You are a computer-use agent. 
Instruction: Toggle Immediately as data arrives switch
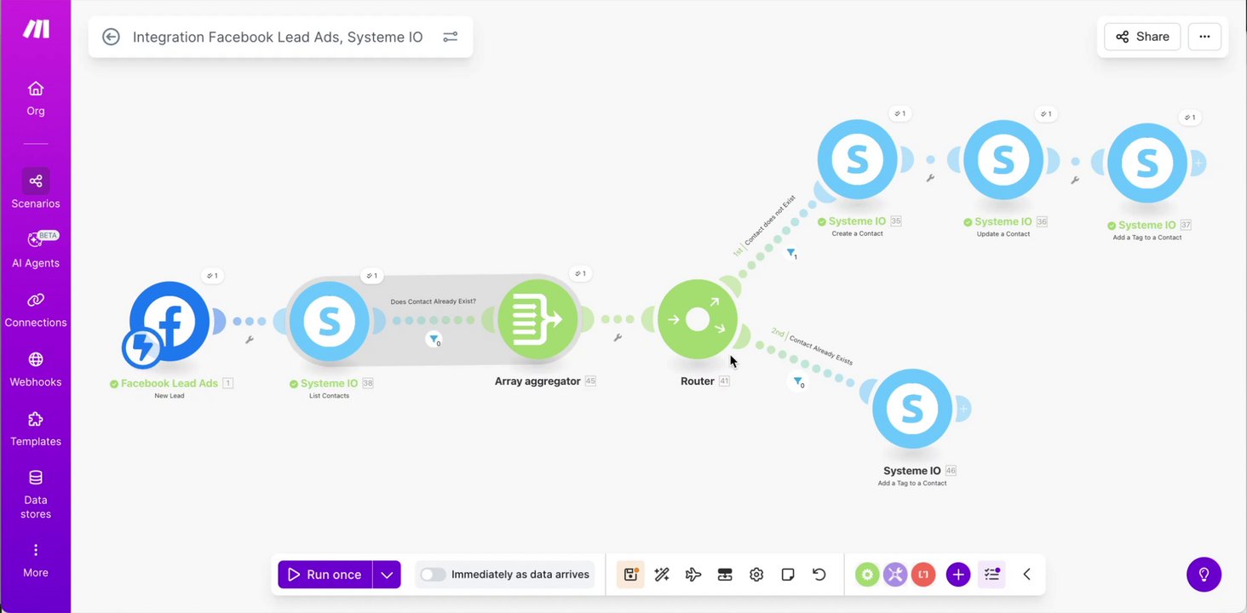coord(434,575)
